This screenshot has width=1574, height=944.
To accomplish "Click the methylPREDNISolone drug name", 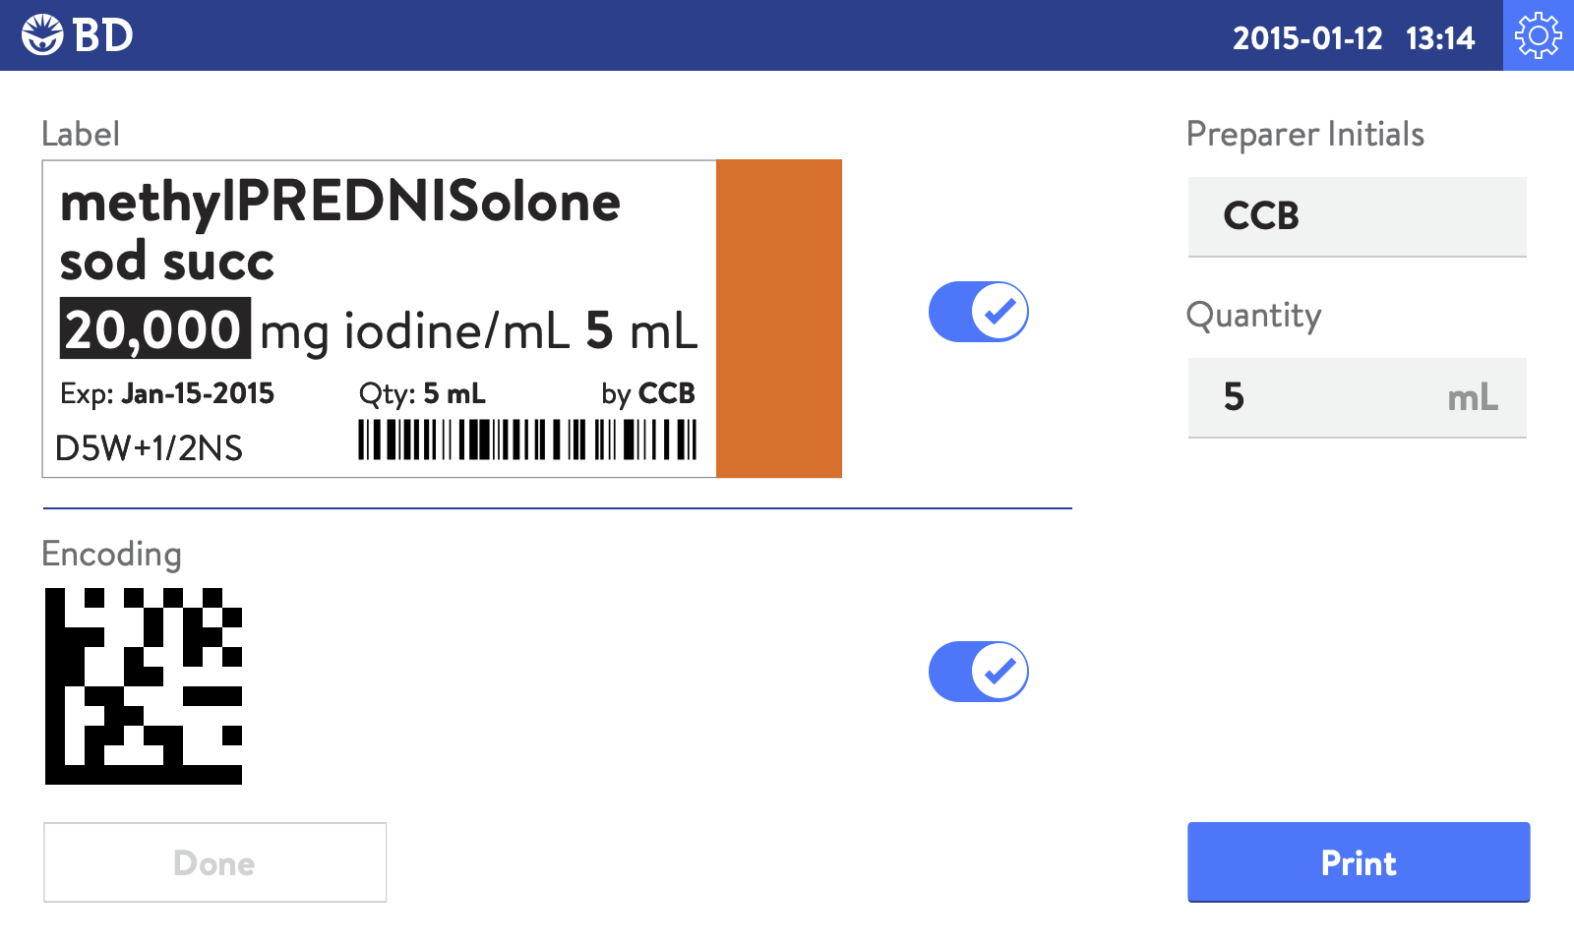I will coord(340,204).
